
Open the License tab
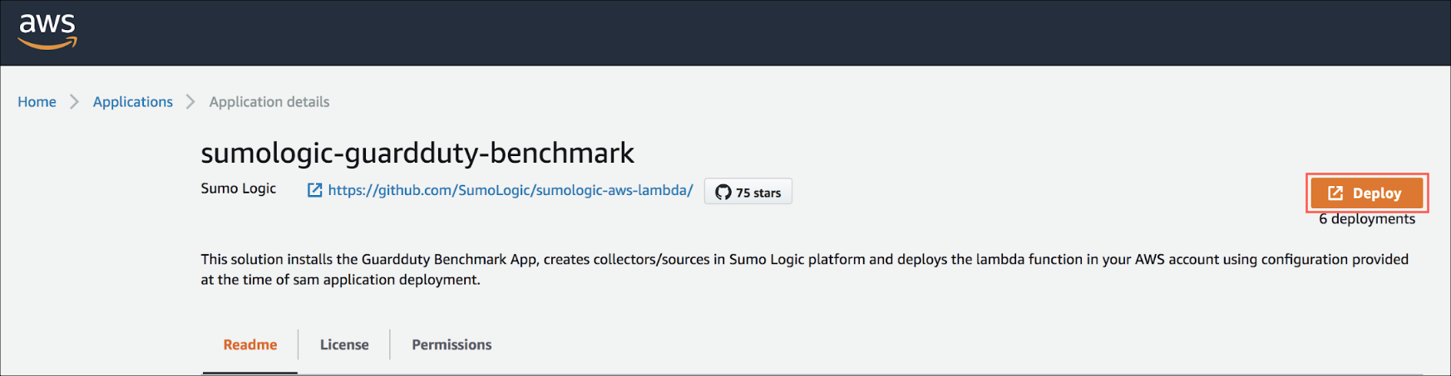coord(344,344)
